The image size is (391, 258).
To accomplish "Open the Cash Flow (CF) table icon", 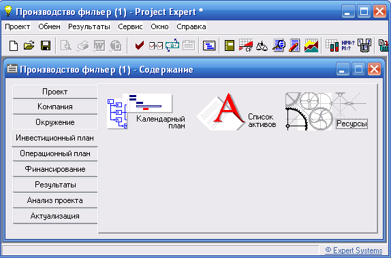I will point(246,45).
